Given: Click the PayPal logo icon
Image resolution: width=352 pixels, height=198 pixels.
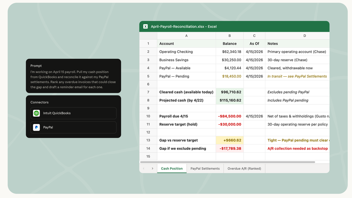Looking at the screenshot, I should pyautogui.click(x=36, y=127).
